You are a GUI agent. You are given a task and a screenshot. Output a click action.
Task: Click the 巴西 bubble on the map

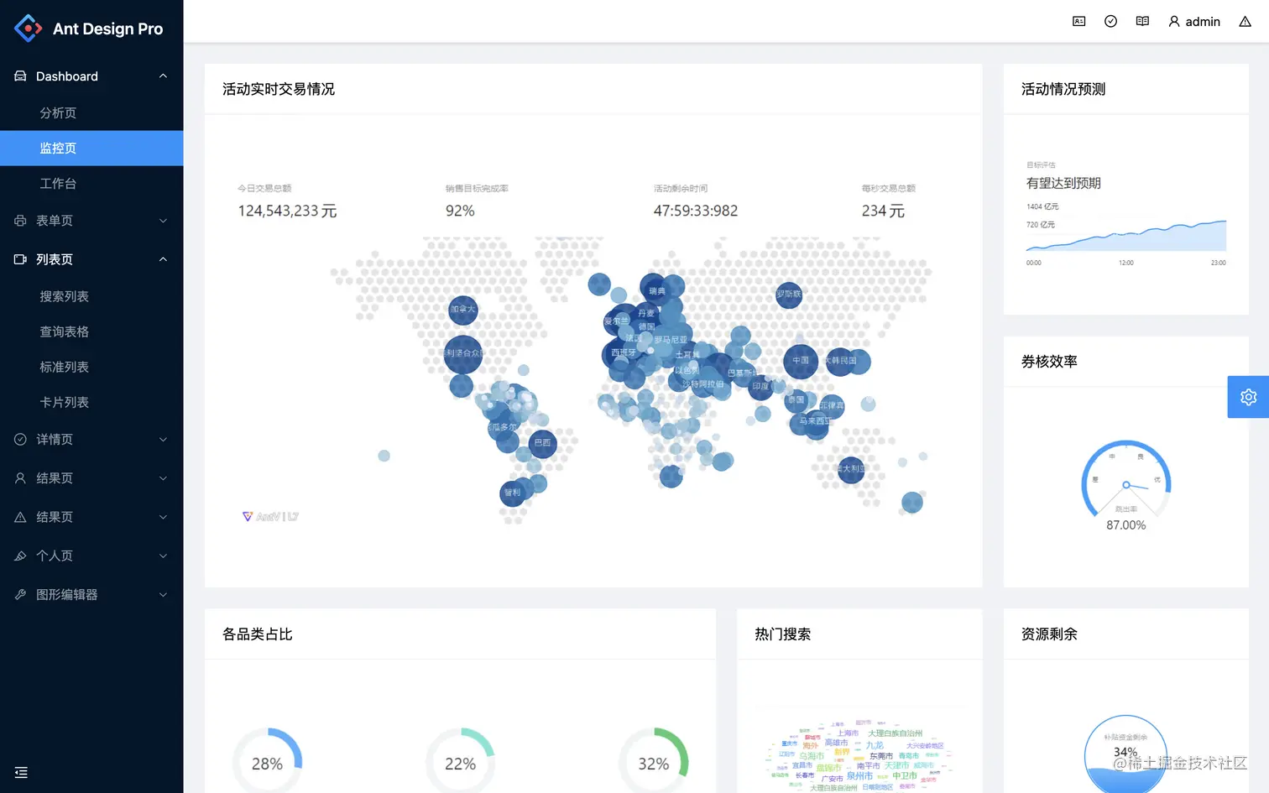coord(543,442)
